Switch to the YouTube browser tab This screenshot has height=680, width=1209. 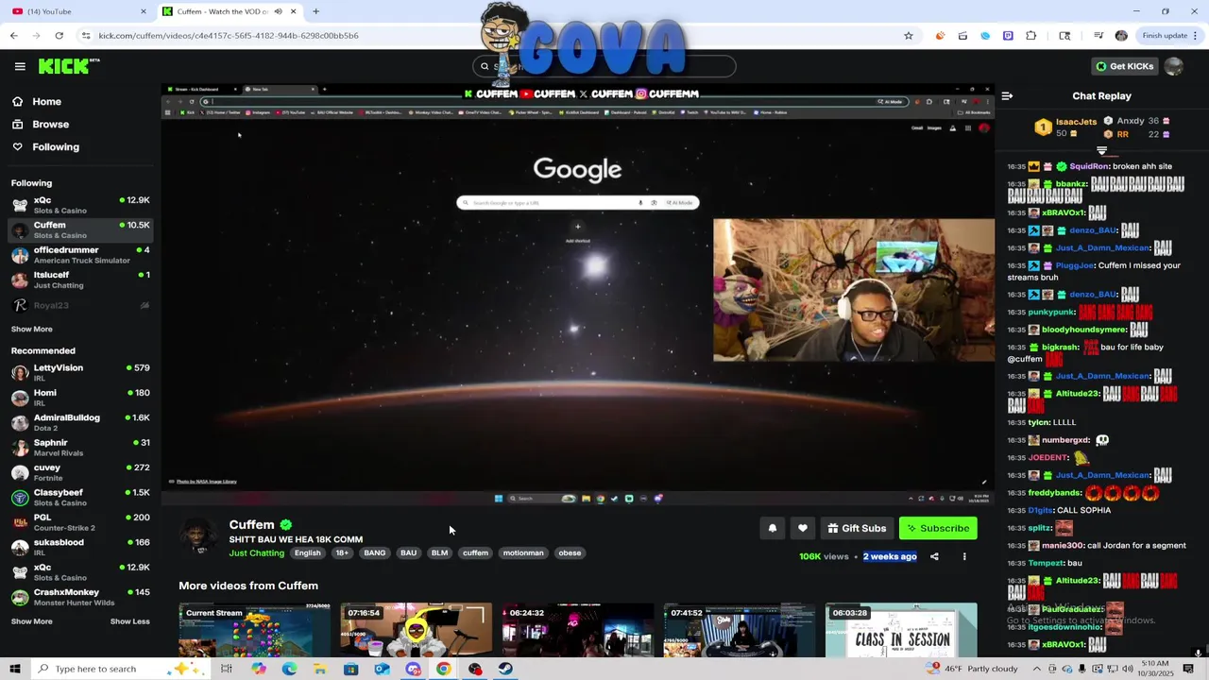(x=80, y=11)
